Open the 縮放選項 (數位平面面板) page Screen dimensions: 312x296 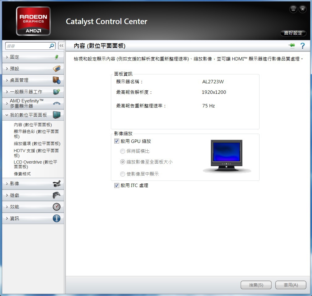point(37,144)
